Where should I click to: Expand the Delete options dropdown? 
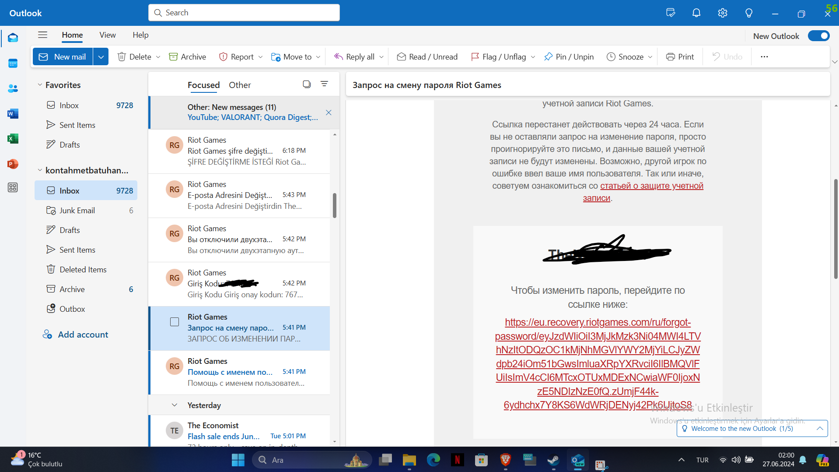click(x=158, y=57)
